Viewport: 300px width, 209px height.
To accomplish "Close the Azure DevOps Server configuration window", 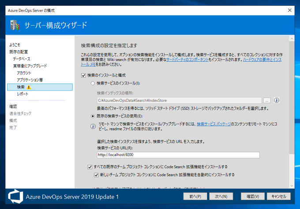I will pyautogui.click(x=290, y=10).
